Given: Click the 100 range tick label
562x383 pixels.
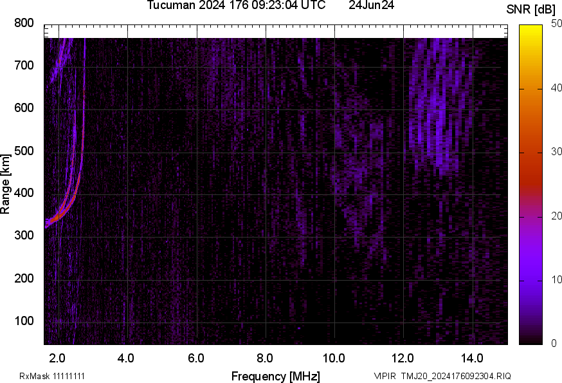Looking at the screenshot, I should 24,321.
